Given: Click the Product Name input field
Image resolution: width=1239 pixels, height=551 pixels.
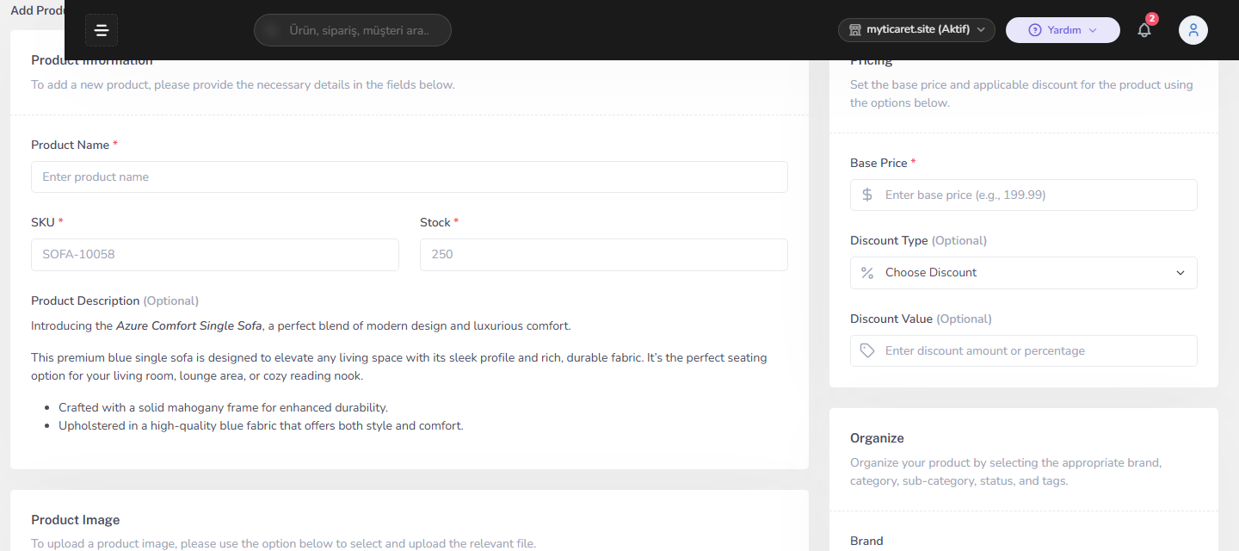Looking at the screenshot, I should pyautogui.click(x=410, y=176).
